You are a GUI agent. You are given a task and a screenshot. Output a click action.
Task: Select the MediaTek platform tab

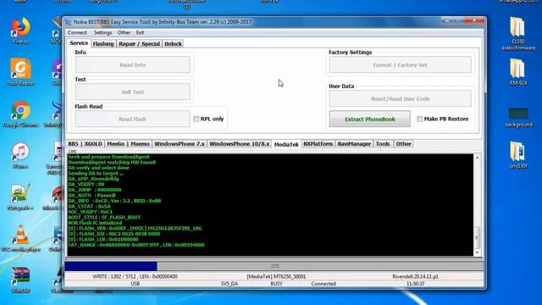[286, 144]
